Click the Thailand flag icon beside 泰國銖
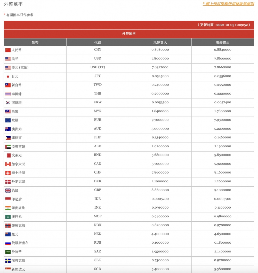 pyautogui.click(x=8, y=94)
